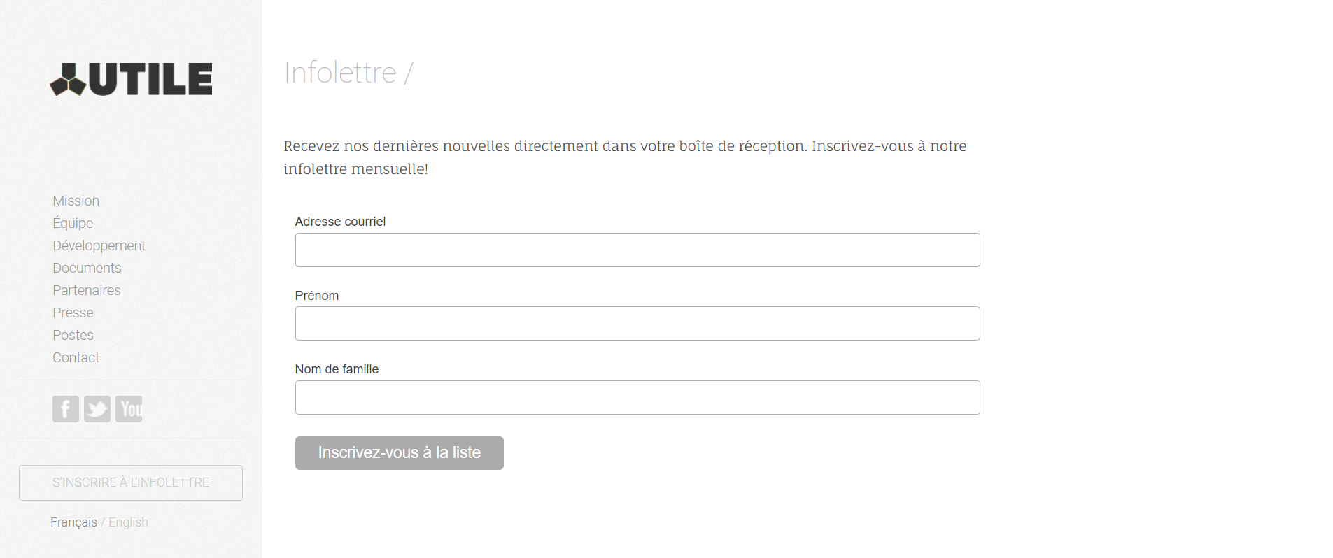Viewport: 1333px width, 558px height.
Task: Click the UTILE logo
Action: click(x=131, y=79)
